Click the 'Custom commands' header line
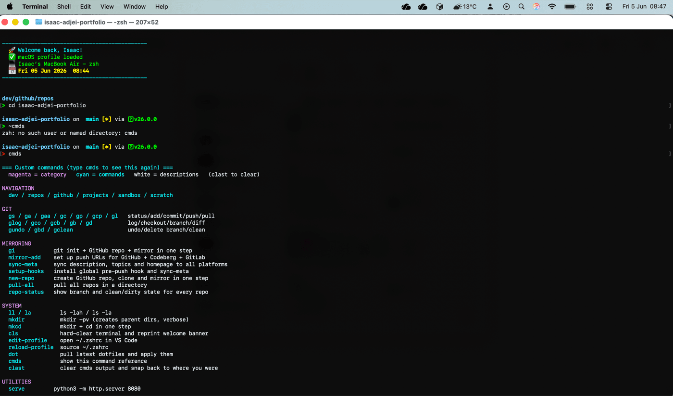The image size is (673, 396). pos(87,167)
